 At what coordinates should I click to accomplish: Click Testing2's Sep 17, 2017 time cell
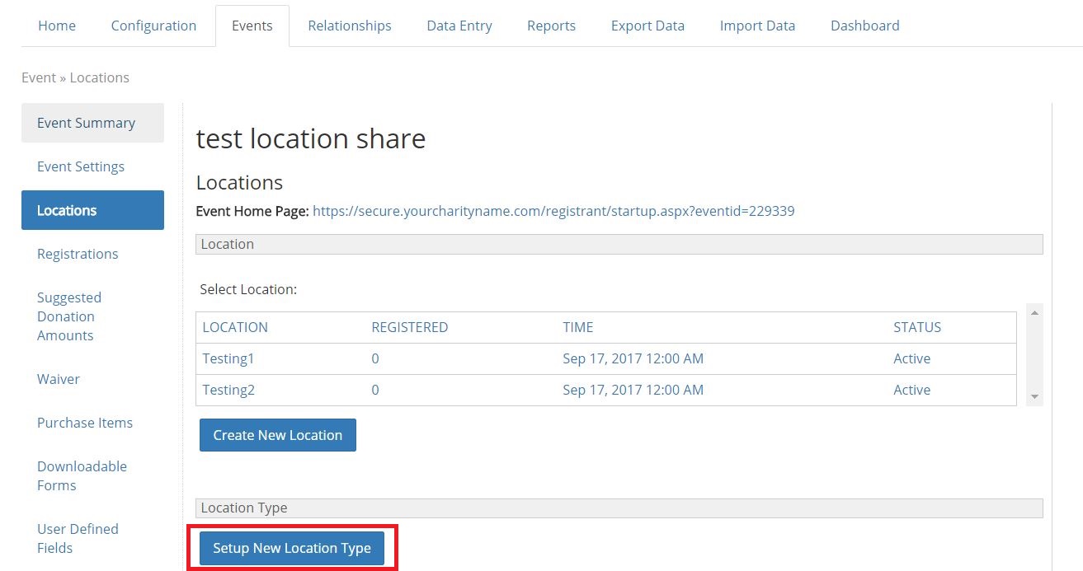[633, 391]
